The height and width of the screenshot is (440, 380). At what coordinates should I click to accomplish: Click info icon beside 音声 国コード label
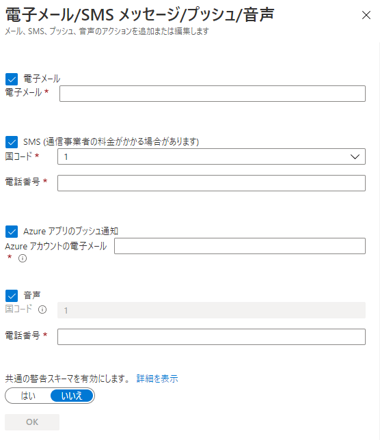tap(42, 310)
